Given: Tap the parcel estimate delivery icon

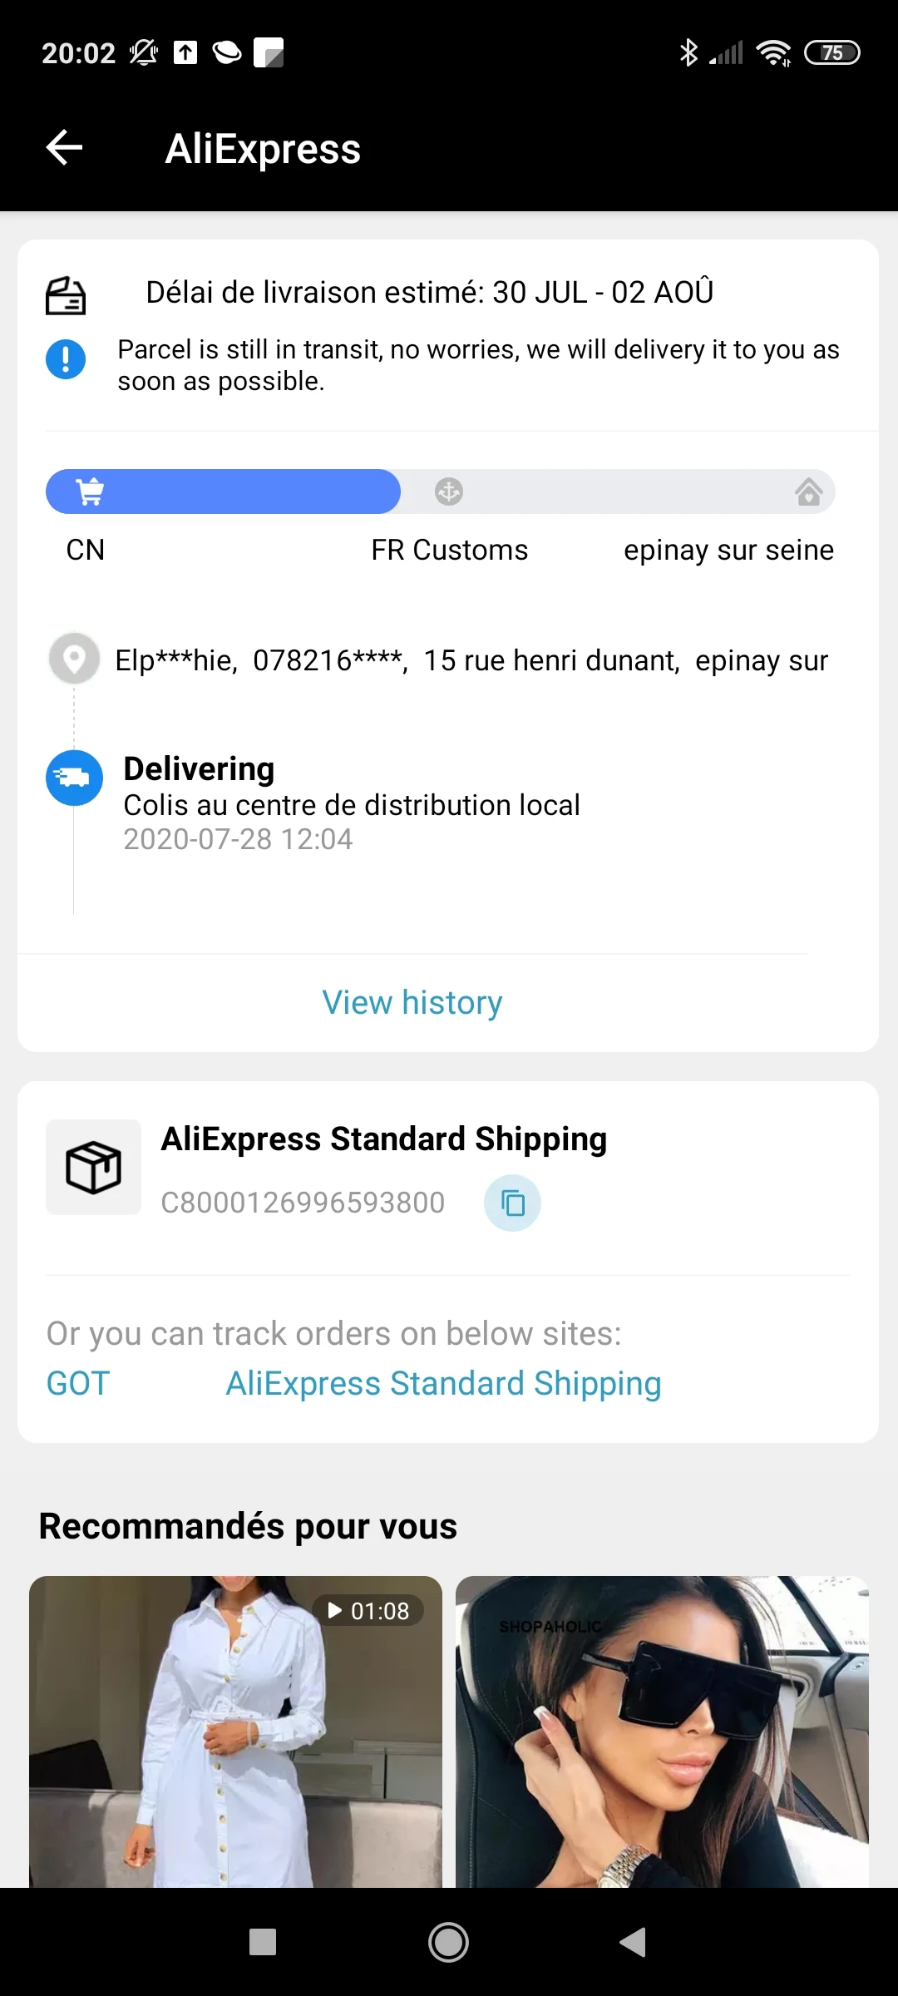Looking at the screenshot, I should [66, 295].
